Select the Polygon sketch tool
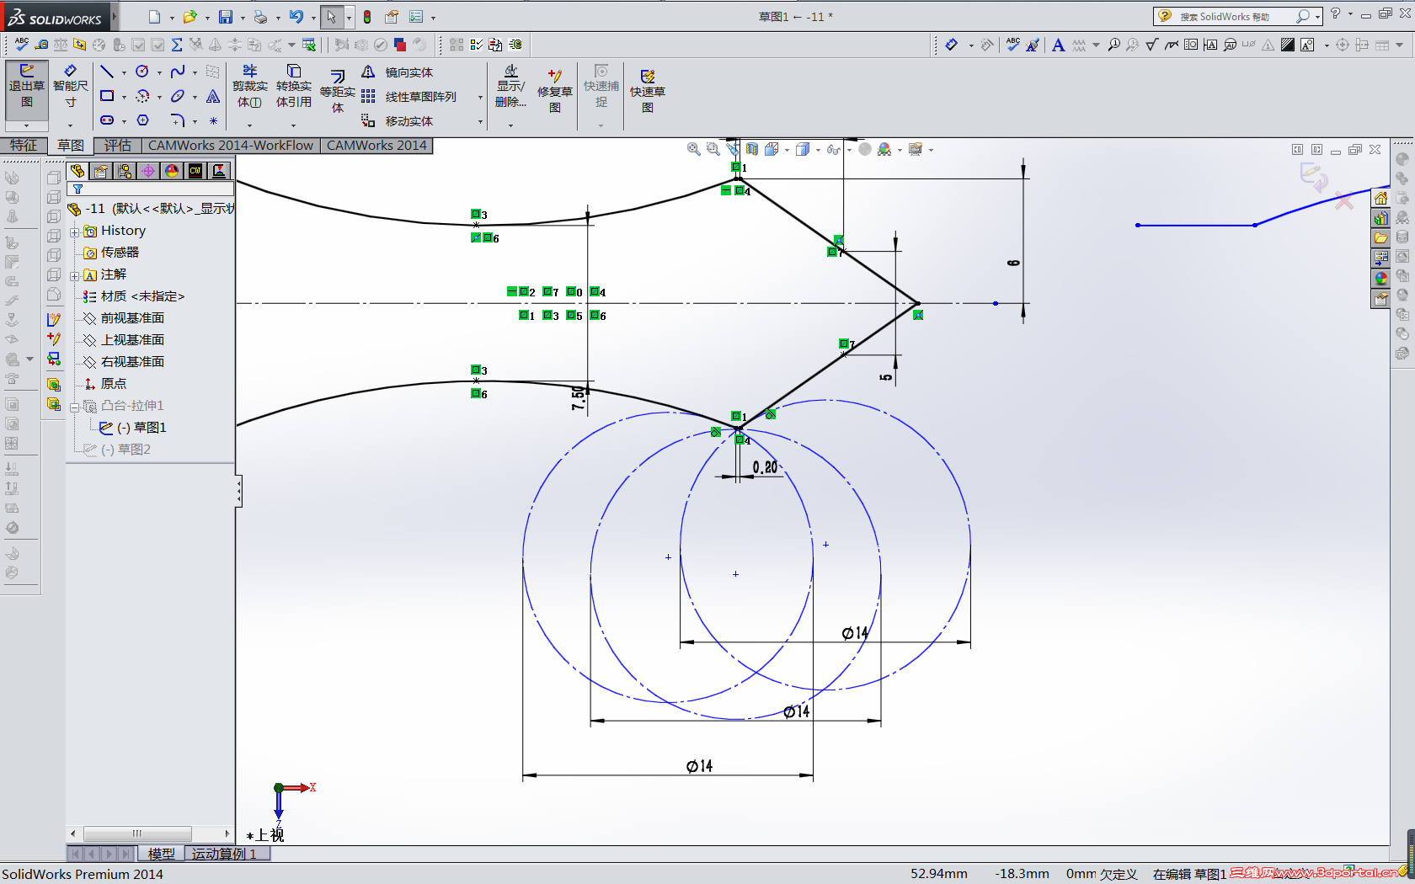The image size is (1415, 884). click(x=142, y=120)
